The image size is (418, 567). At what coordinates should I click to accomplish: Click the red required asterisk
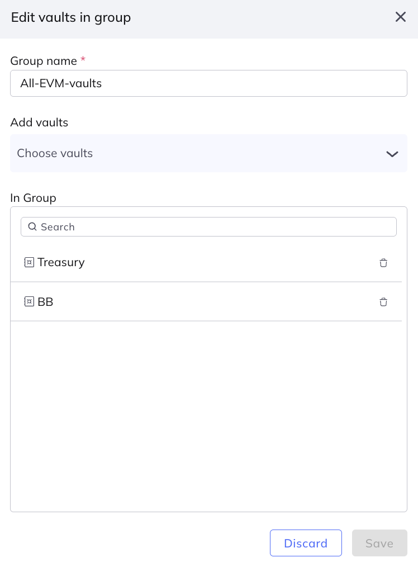[83, 59]
